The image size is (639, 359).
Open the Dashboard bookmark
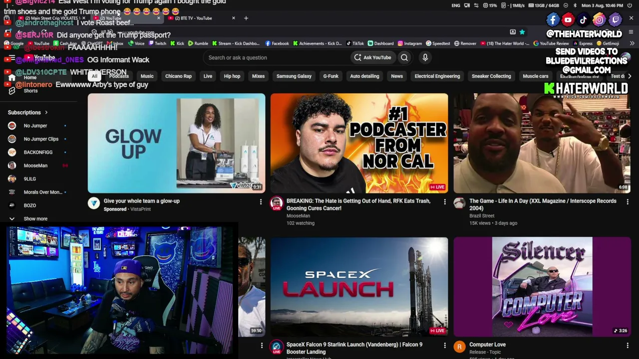[380, 43]
